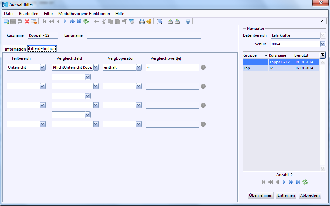Open the Hilfe menu

[x=120, y=14]
